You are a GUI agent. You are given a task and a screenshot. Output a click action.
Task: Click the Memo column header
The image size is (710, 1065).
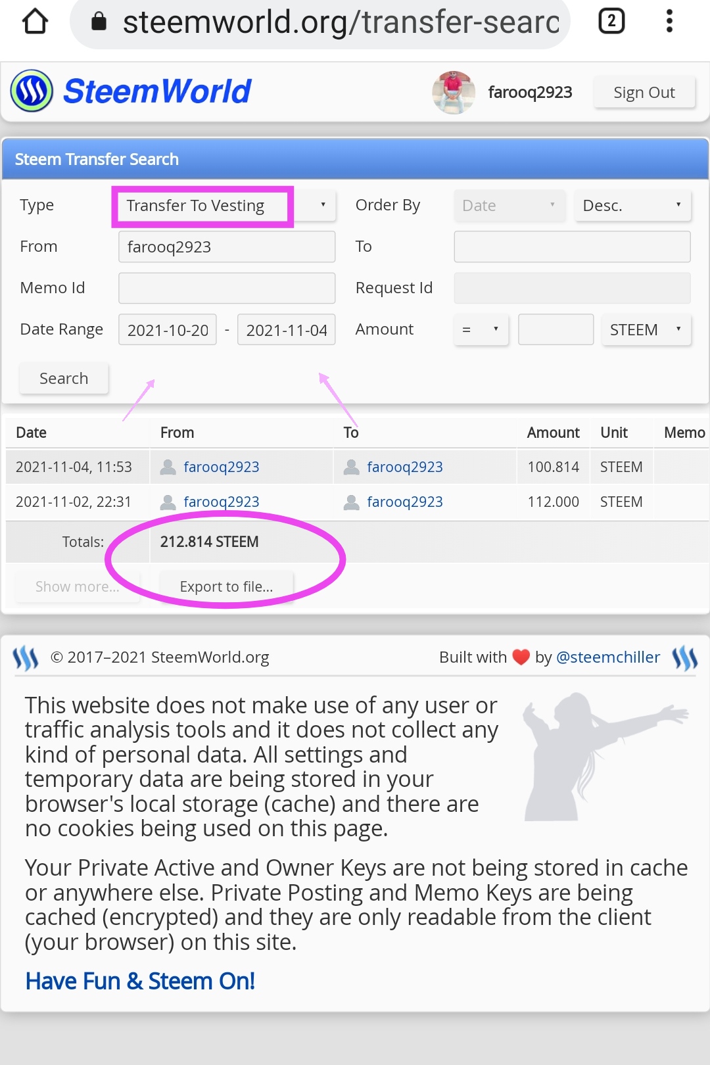[684, 433]
